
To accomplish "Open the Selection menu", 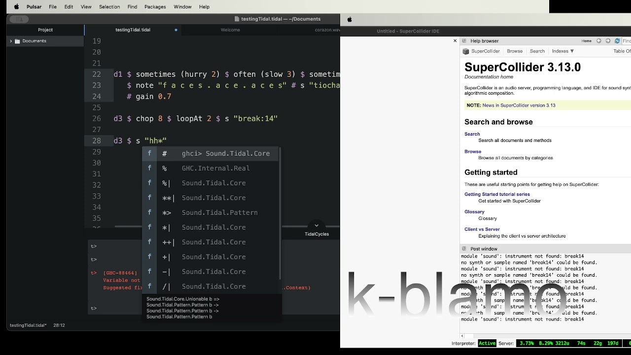I will [x=109, y=7].
